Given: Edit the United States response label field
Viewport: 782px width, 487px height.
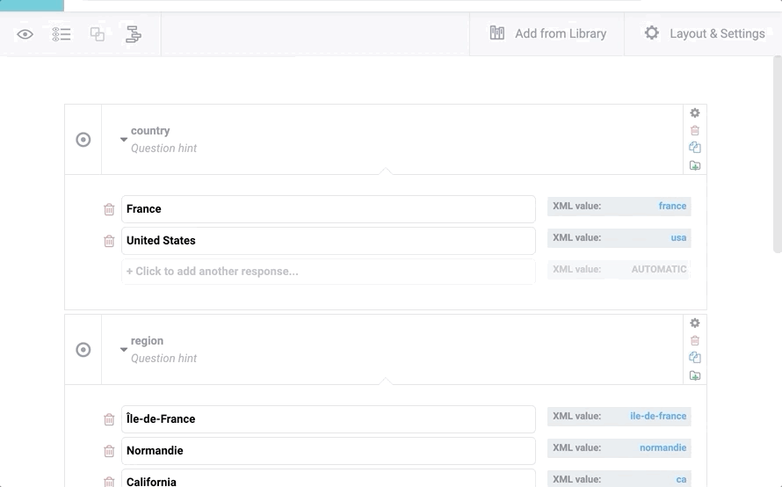Looking at the screenshot, I should 328,241.
